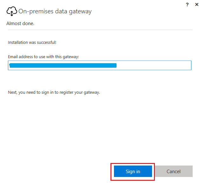This screenshot has height=183, width=199.
Task: Click the word "Email" in the field label
Action: tap(13, 57)
